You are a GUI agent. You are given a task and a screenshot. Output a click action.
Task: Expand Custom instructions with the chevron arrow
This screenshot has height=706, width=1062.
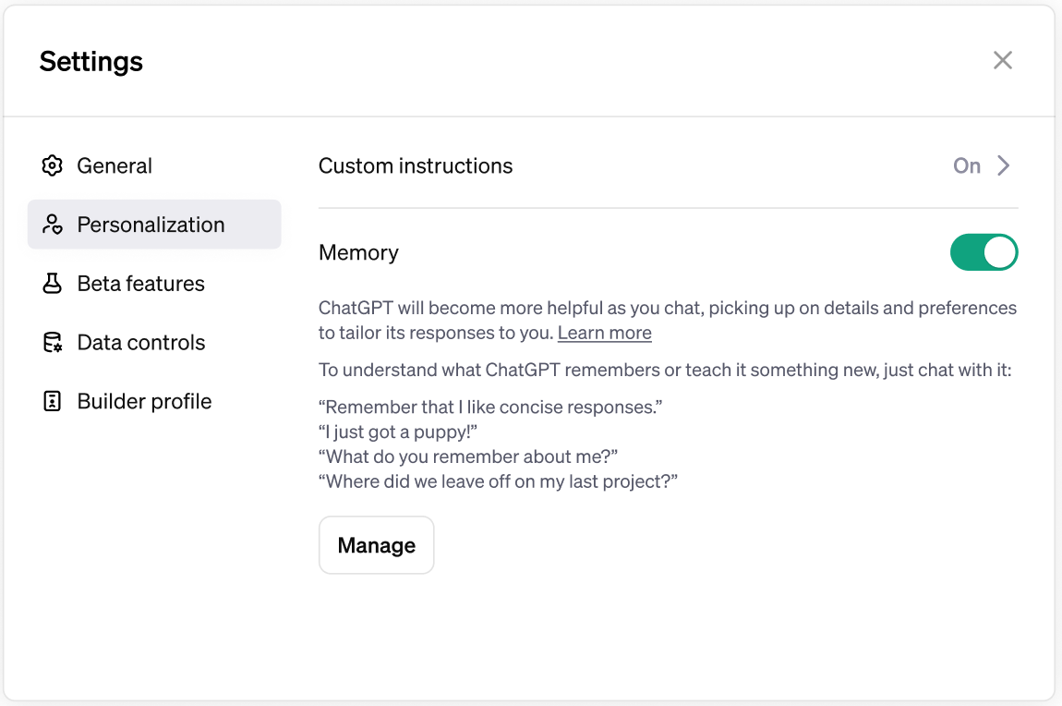[1004, 166]
